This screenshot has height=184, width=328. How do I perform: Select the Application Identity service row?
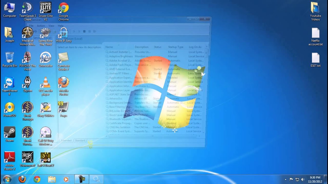(155, 82)
